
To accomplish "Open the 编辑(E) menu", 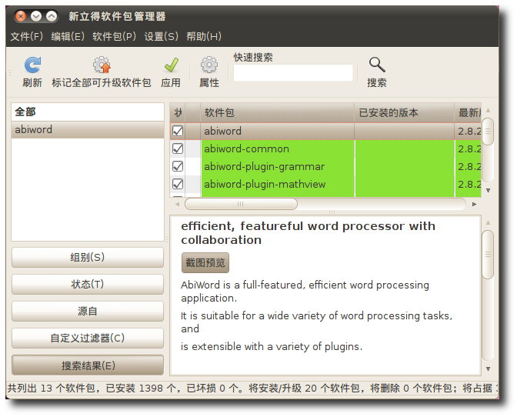I will click(68, 36).
